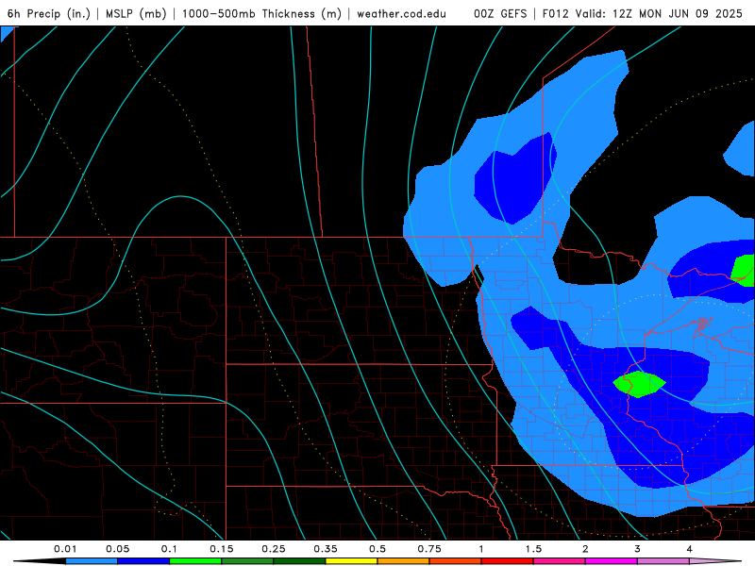Image resolution: width=755 pixels, height=566 pixels.
Task: Select the pink 1.5–2 colorbar segment
Action: pyautogui.click(x=560, y=561)
